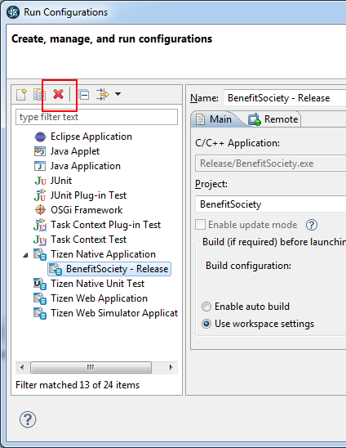The width and height of the screenshot is (346, 448).
Task: Click the New launch configuration icon
Action: coord(22,94)
